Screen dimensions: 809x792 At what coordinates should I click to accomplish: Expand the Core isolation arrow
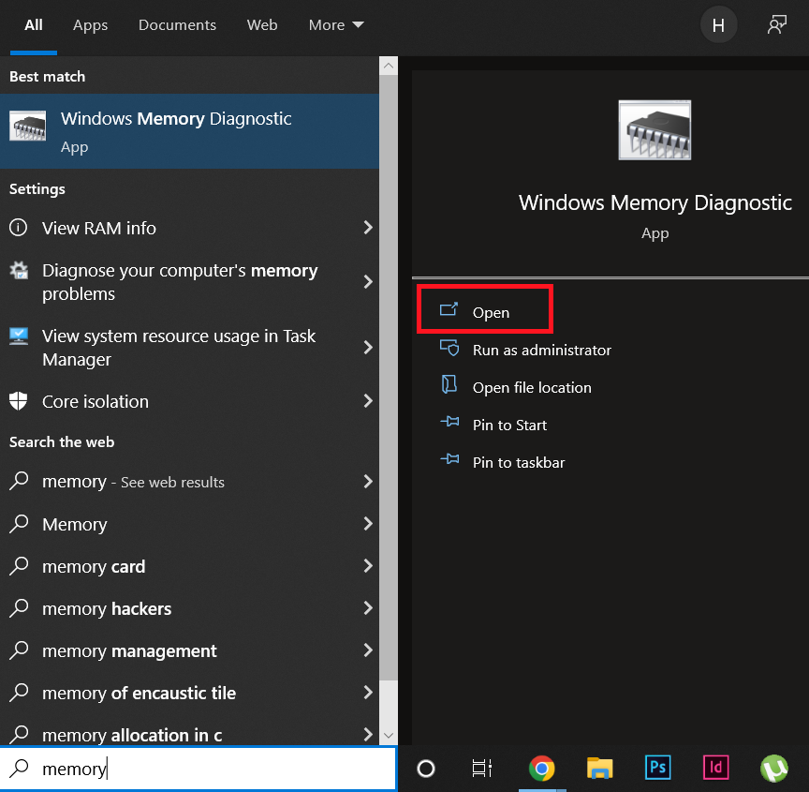pyautogui.click(x=368, y=400)
